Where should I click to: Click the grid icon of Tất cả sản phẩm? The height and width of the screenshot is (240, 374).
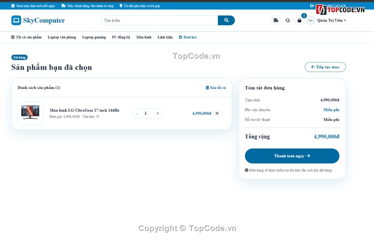13,37
